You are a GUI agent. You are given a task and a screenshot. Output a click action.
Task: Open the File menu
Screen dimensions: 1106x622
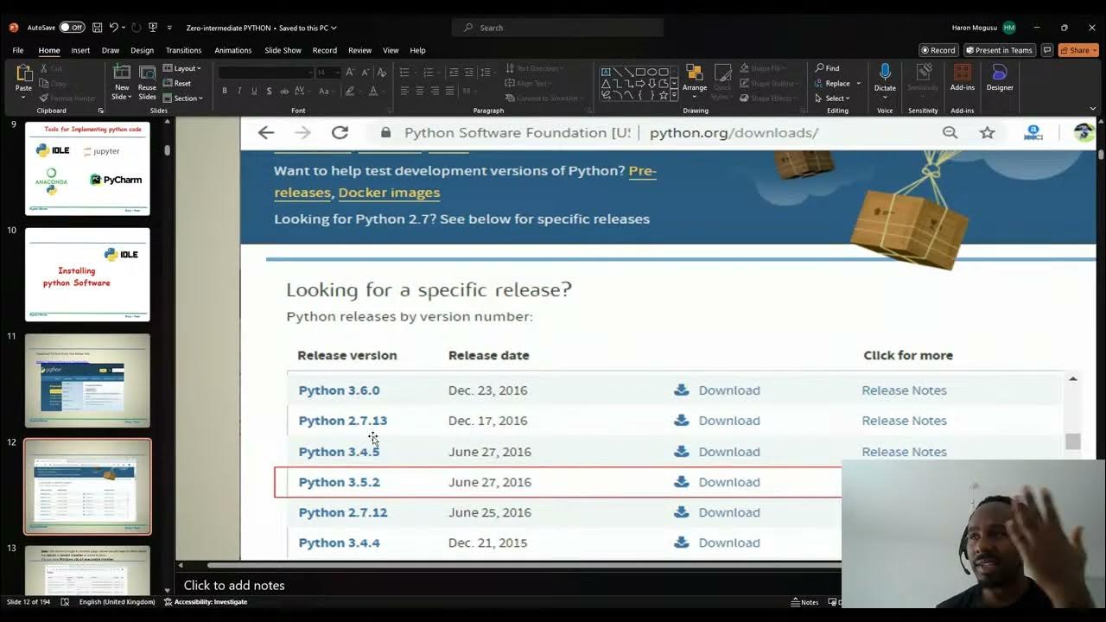point(18,50)
